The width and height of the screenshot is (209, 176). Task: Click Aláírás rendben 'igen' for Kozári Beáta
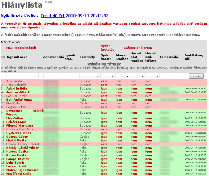[x=119, y=155]
